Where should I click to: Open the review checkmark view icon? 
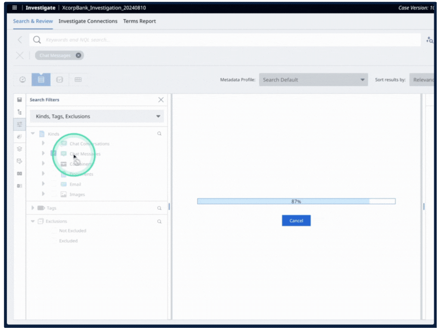click(59, 79)
